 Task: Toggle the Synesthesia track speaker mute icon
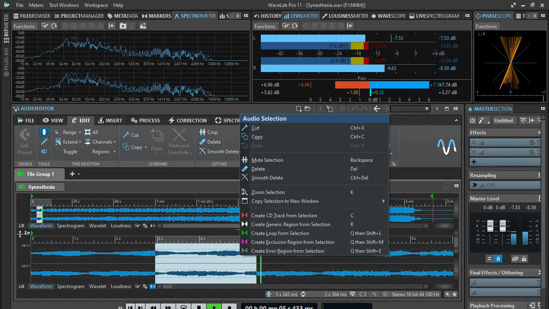coord(21,187)
